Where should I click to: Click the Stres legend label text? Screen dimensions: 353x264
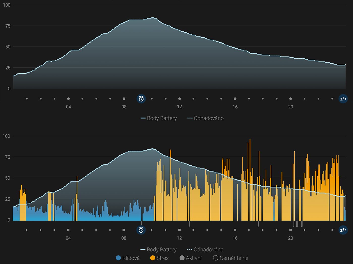tap(163, 258)
